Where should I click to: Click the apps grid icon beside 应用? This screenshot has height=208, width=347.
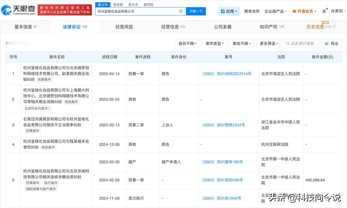[x=223, y=11]
